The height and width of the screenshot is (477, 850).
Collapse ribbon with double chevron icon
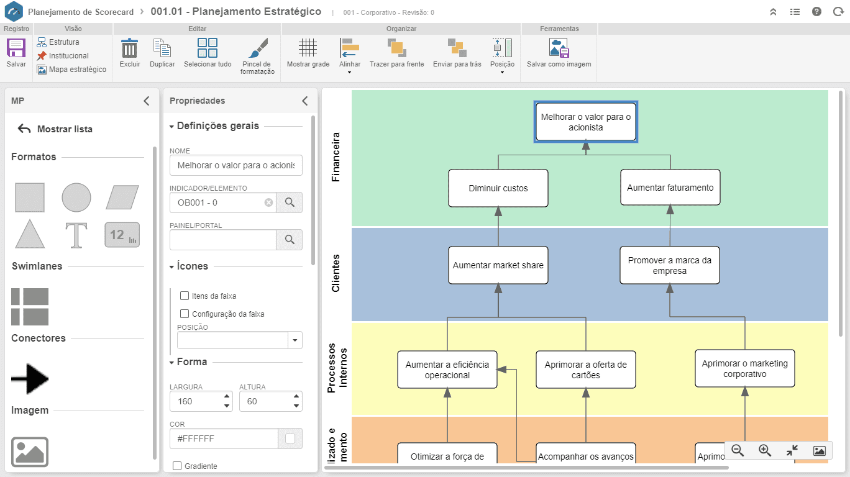[773, 12]
